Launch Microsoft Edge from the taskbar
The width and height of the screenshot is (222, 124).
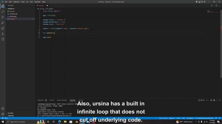pyautogui.click(x=59, y=122)
